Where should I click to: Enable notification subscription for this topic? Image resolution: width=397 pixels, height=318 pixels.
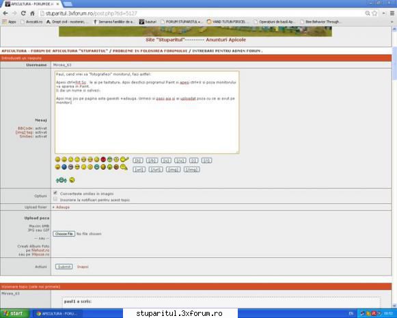pos(55,200)
